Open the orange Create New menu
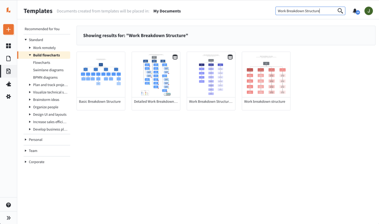The height and width of the screenshot is (224, 379). click(x=8, y=29)
